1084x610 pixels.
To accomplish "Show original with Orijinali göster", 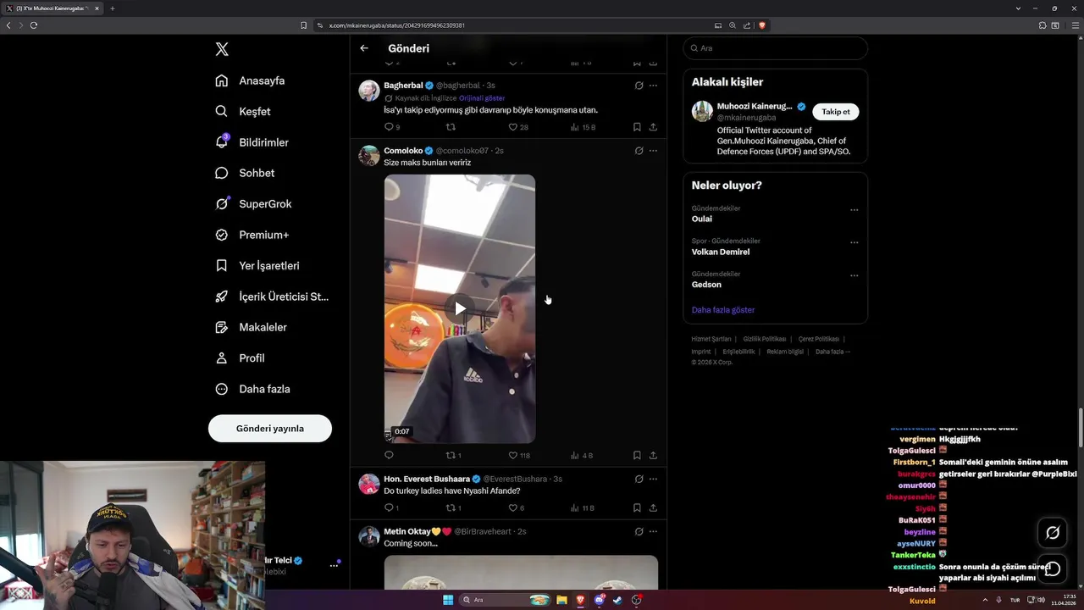I will coord(482,98).
